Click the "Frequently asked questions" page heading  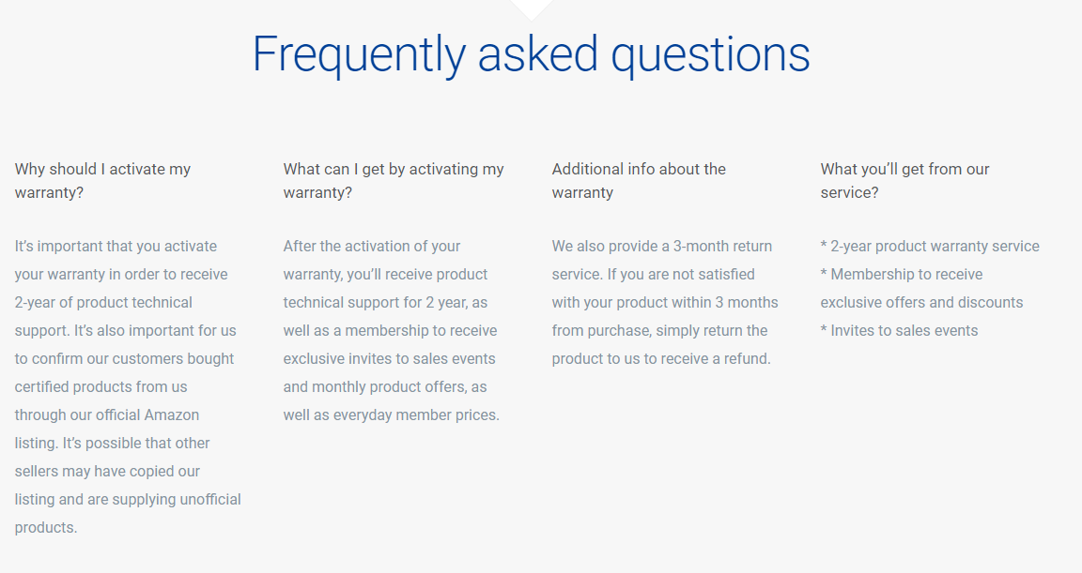coord(531,54)
